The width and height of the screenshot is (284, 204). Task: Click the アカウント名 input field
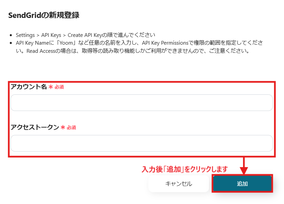(x=141, y=103)
